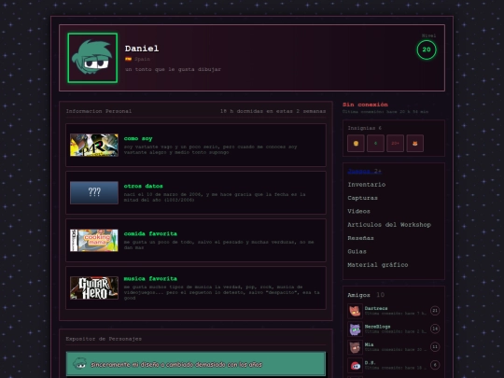Open the 'otros datos' entry title
Viewport: 504px width, 378px height.
point(144,186)
